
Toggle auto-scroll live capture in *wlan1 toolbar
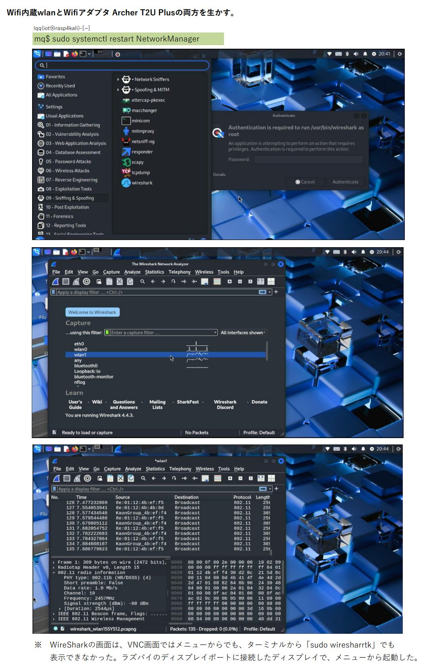coord(205,478)
